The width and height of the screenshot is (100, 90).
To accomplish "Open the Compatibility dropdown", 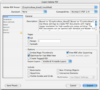I will 84,12.
